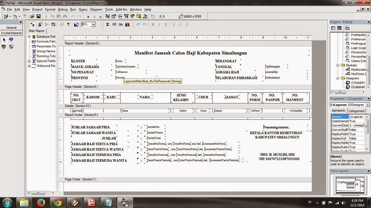The width and height of the screenshot is (371, 208).
Task: Pause execution with the Break button
Action: tap(94, 17)
